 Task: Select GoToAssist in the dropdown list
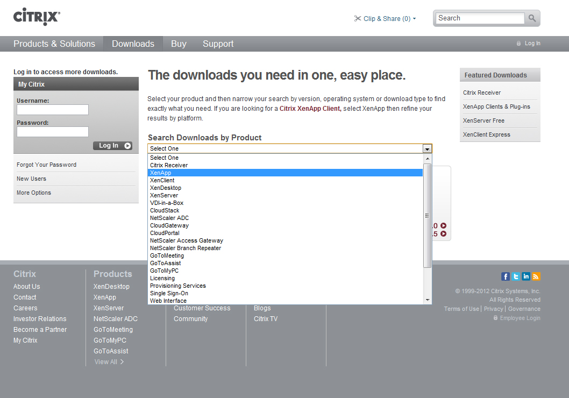[x=286, y=264]
